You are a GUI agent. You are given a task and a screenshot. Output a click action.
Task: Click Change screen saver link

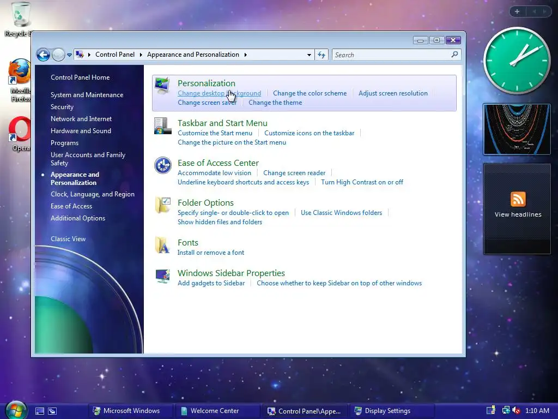pos(207,103)
